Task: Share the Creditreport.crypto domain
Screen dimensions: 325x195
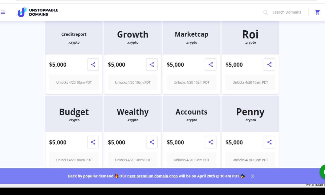Action: pos(93,64)
